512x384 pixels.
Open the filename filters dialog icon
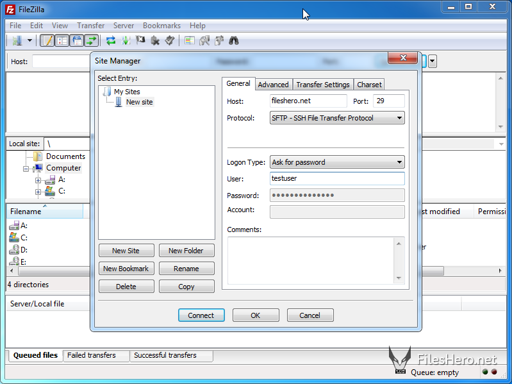tap(190, 41)
